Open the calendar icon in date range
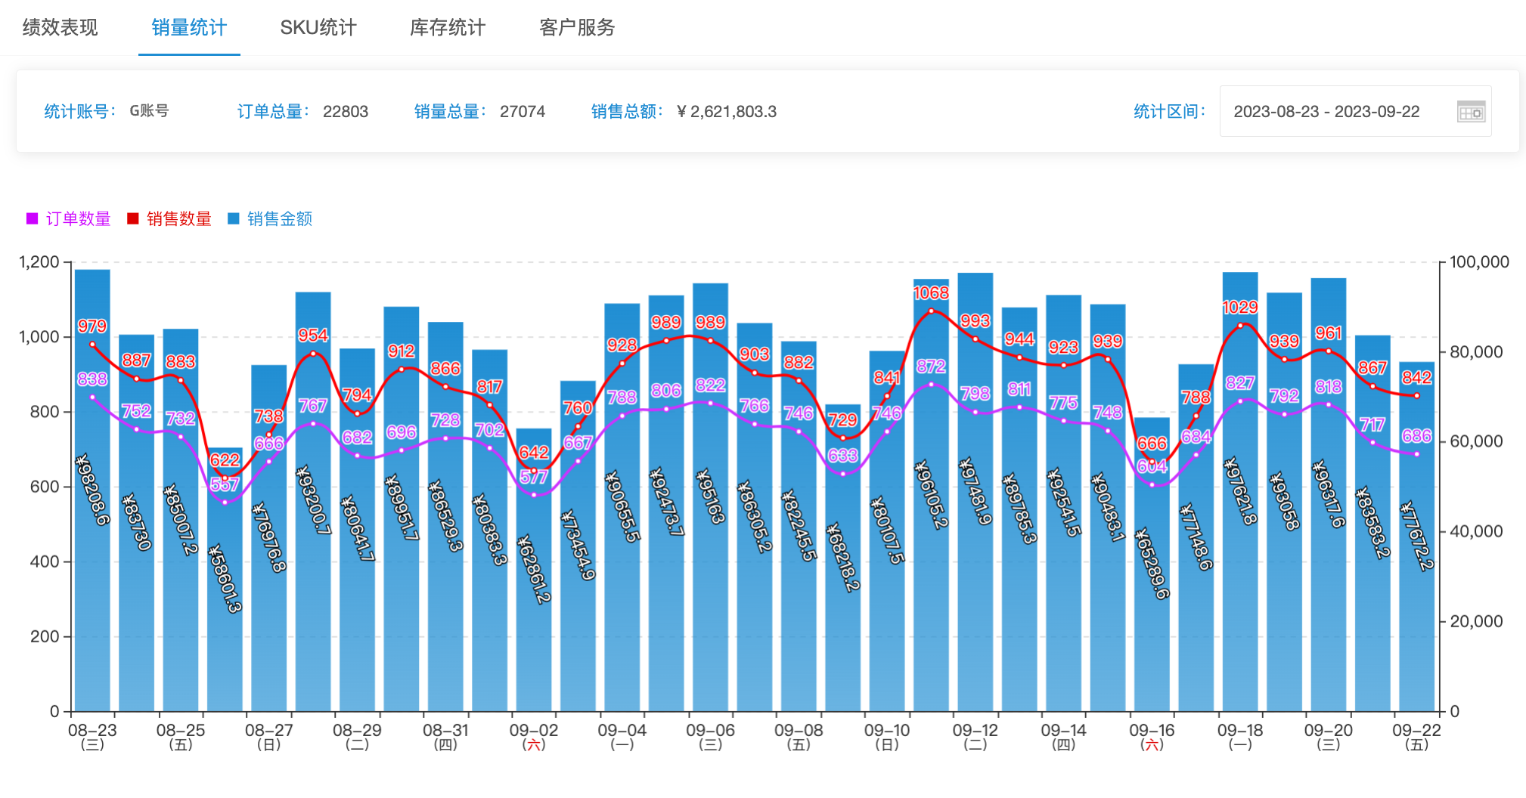The image size is (1526, 798). tap(1471, 112)
